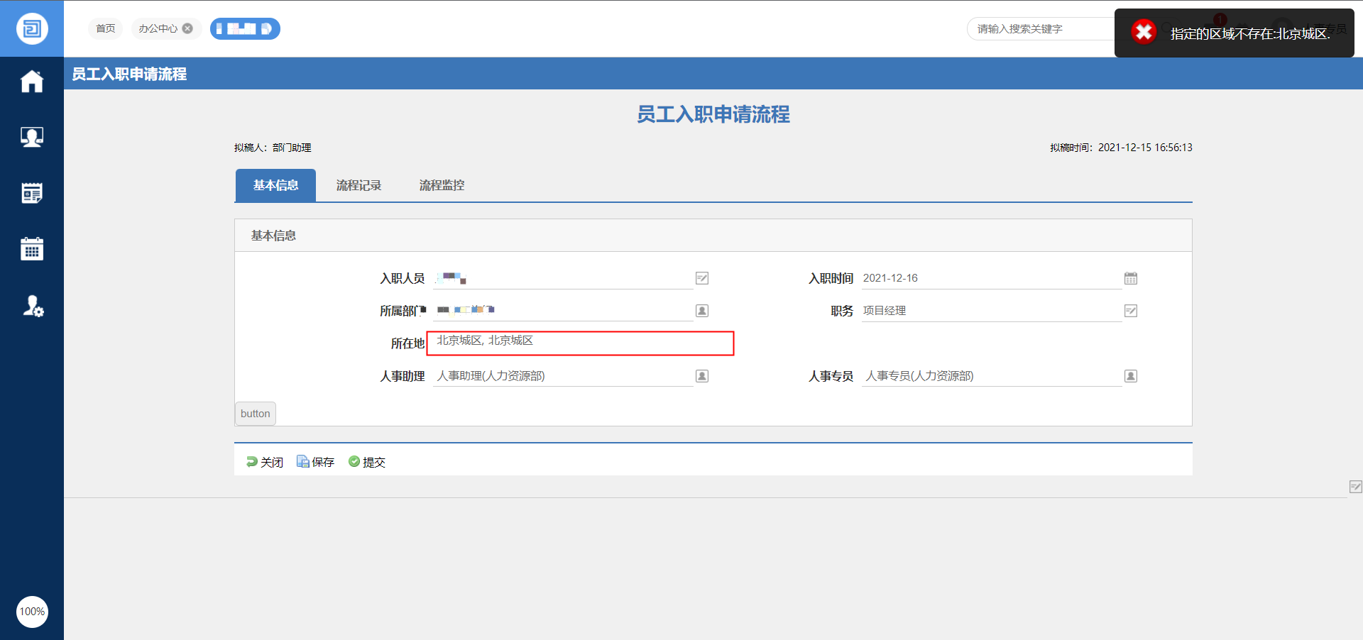Click the edit icon at right page edge
This screenshot has height=640, width=1363.
pyautogui.click(x=1355, y=487)
